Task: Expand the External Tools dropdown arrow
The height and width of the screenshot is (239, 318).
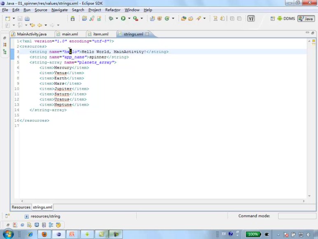Action: (x=142, y=19)
